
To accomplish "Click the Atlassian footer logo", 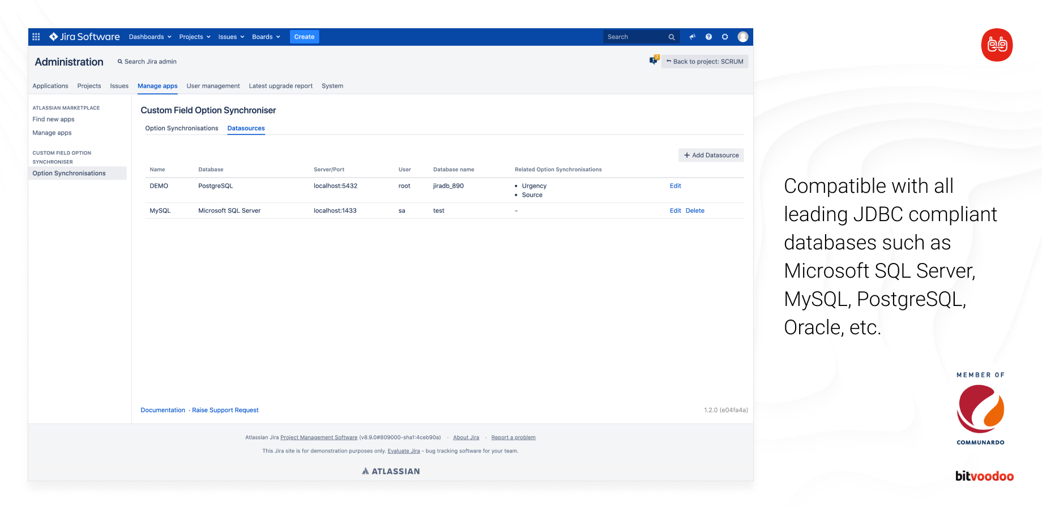I will [x=391, y=471].
